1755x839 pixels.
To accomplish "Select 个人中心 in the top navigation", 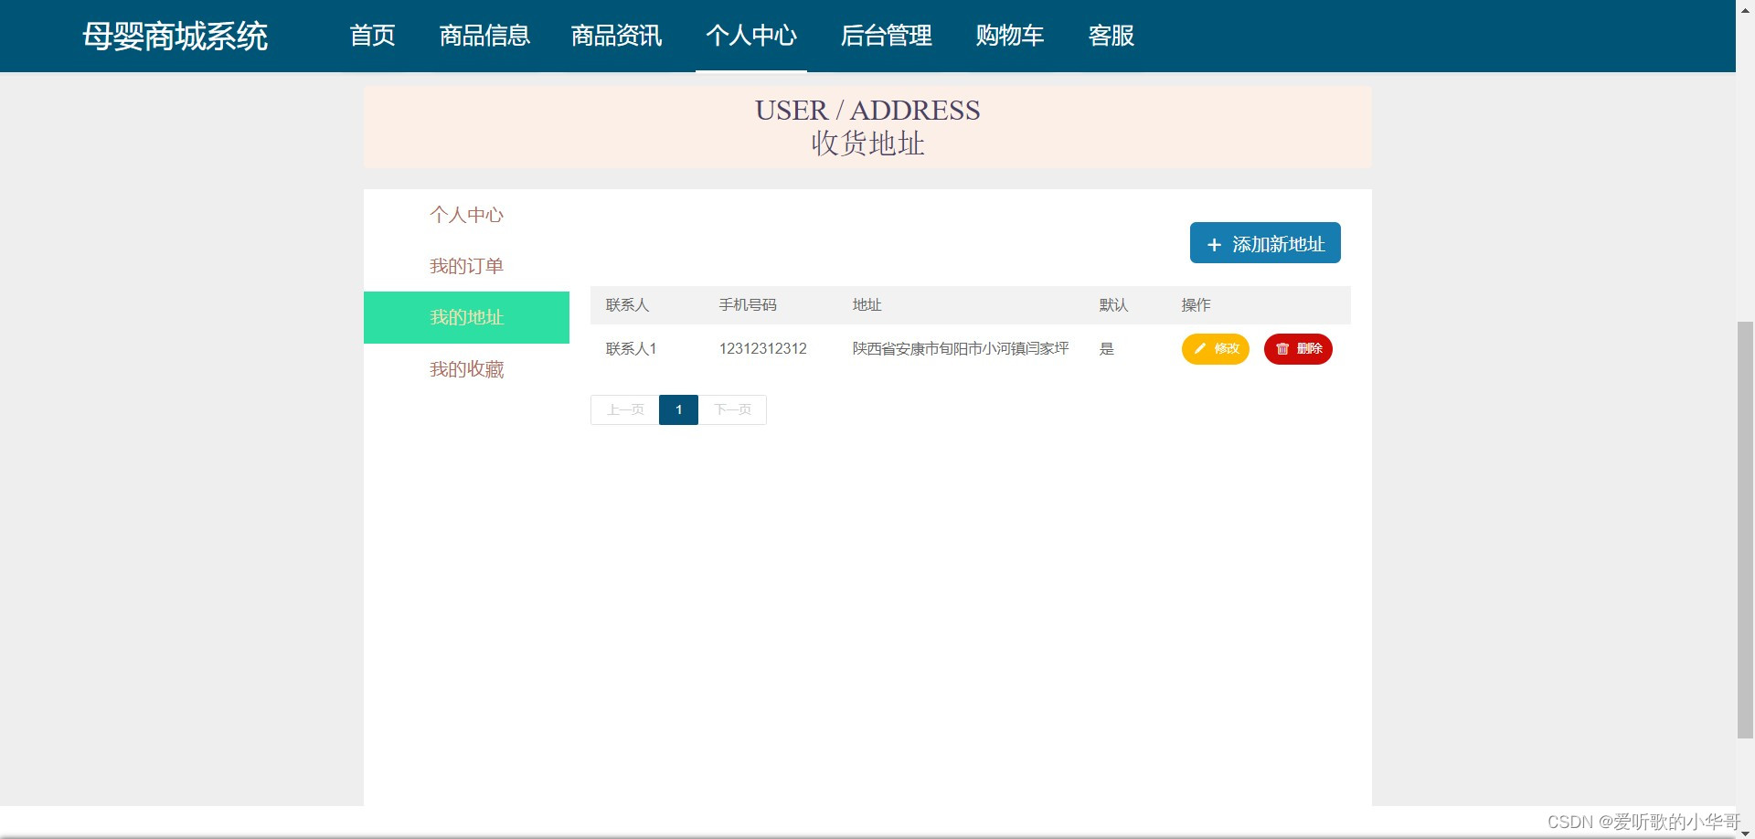I will pos(751,36).
